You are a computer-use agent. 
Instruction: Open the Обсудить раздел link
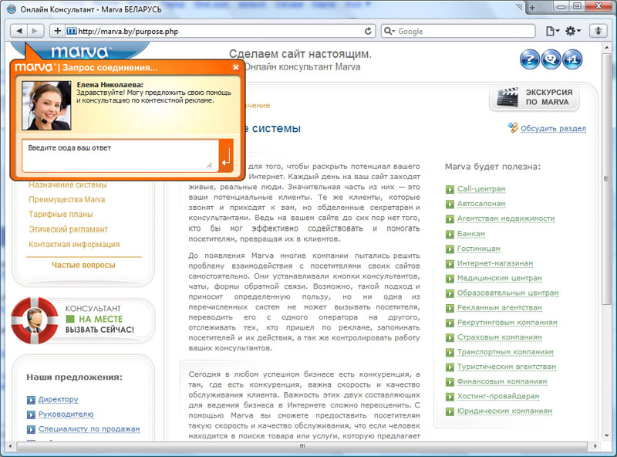[553, 129]
